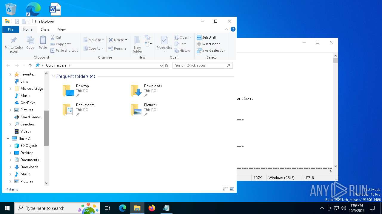Viewport: 382px width, 214px height.
Task: Click the Refresh address bar button
Action: (167, 65)
